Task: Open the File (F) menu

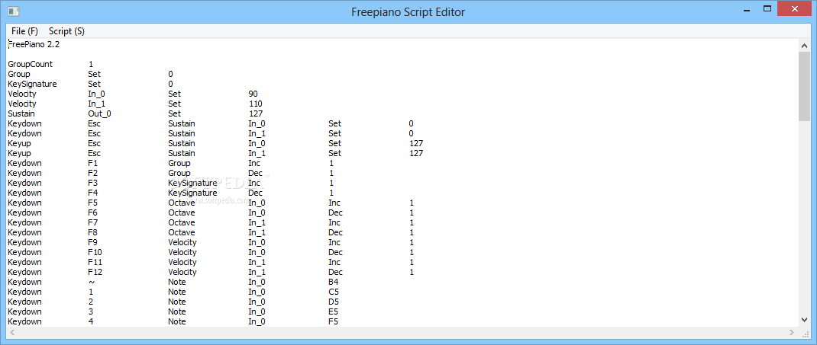Action: coord(24,31)
